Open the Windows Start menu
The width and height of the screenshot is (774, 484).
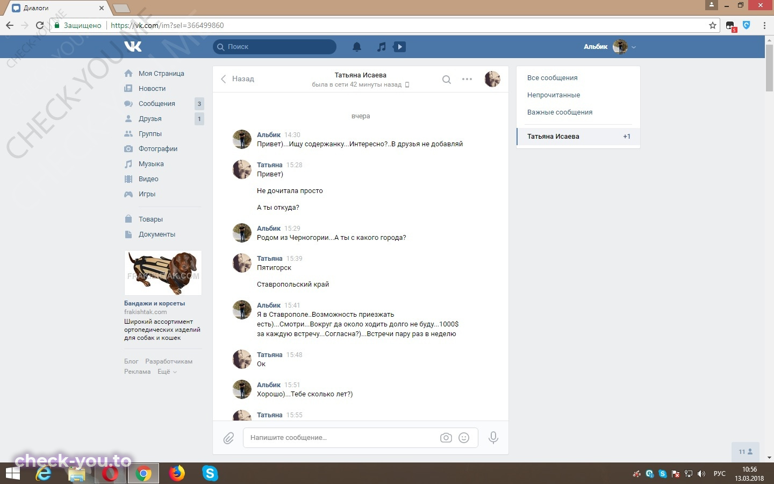click(x=12, y=473)
